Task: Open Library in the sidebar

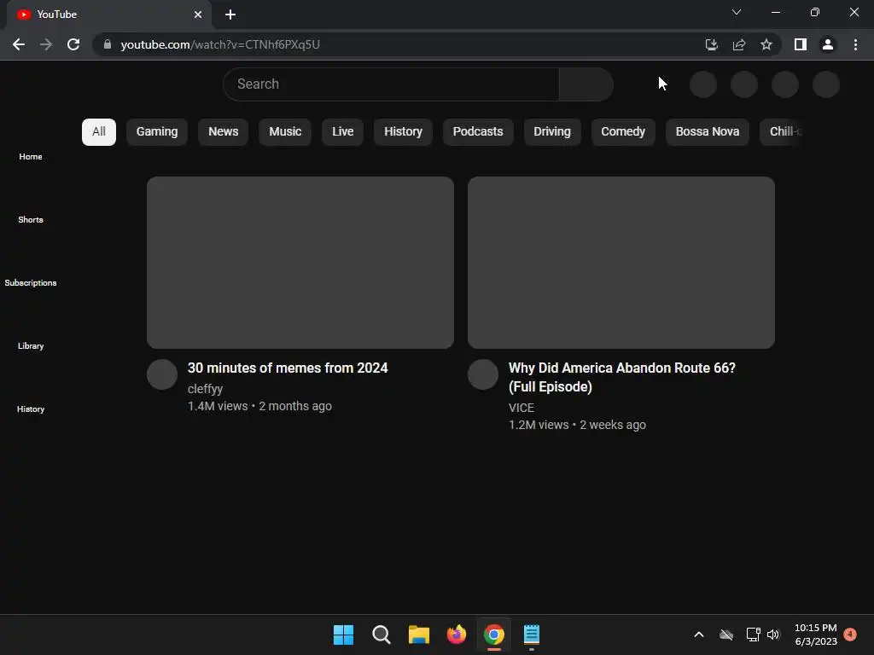Action: (x=31, y=346)
